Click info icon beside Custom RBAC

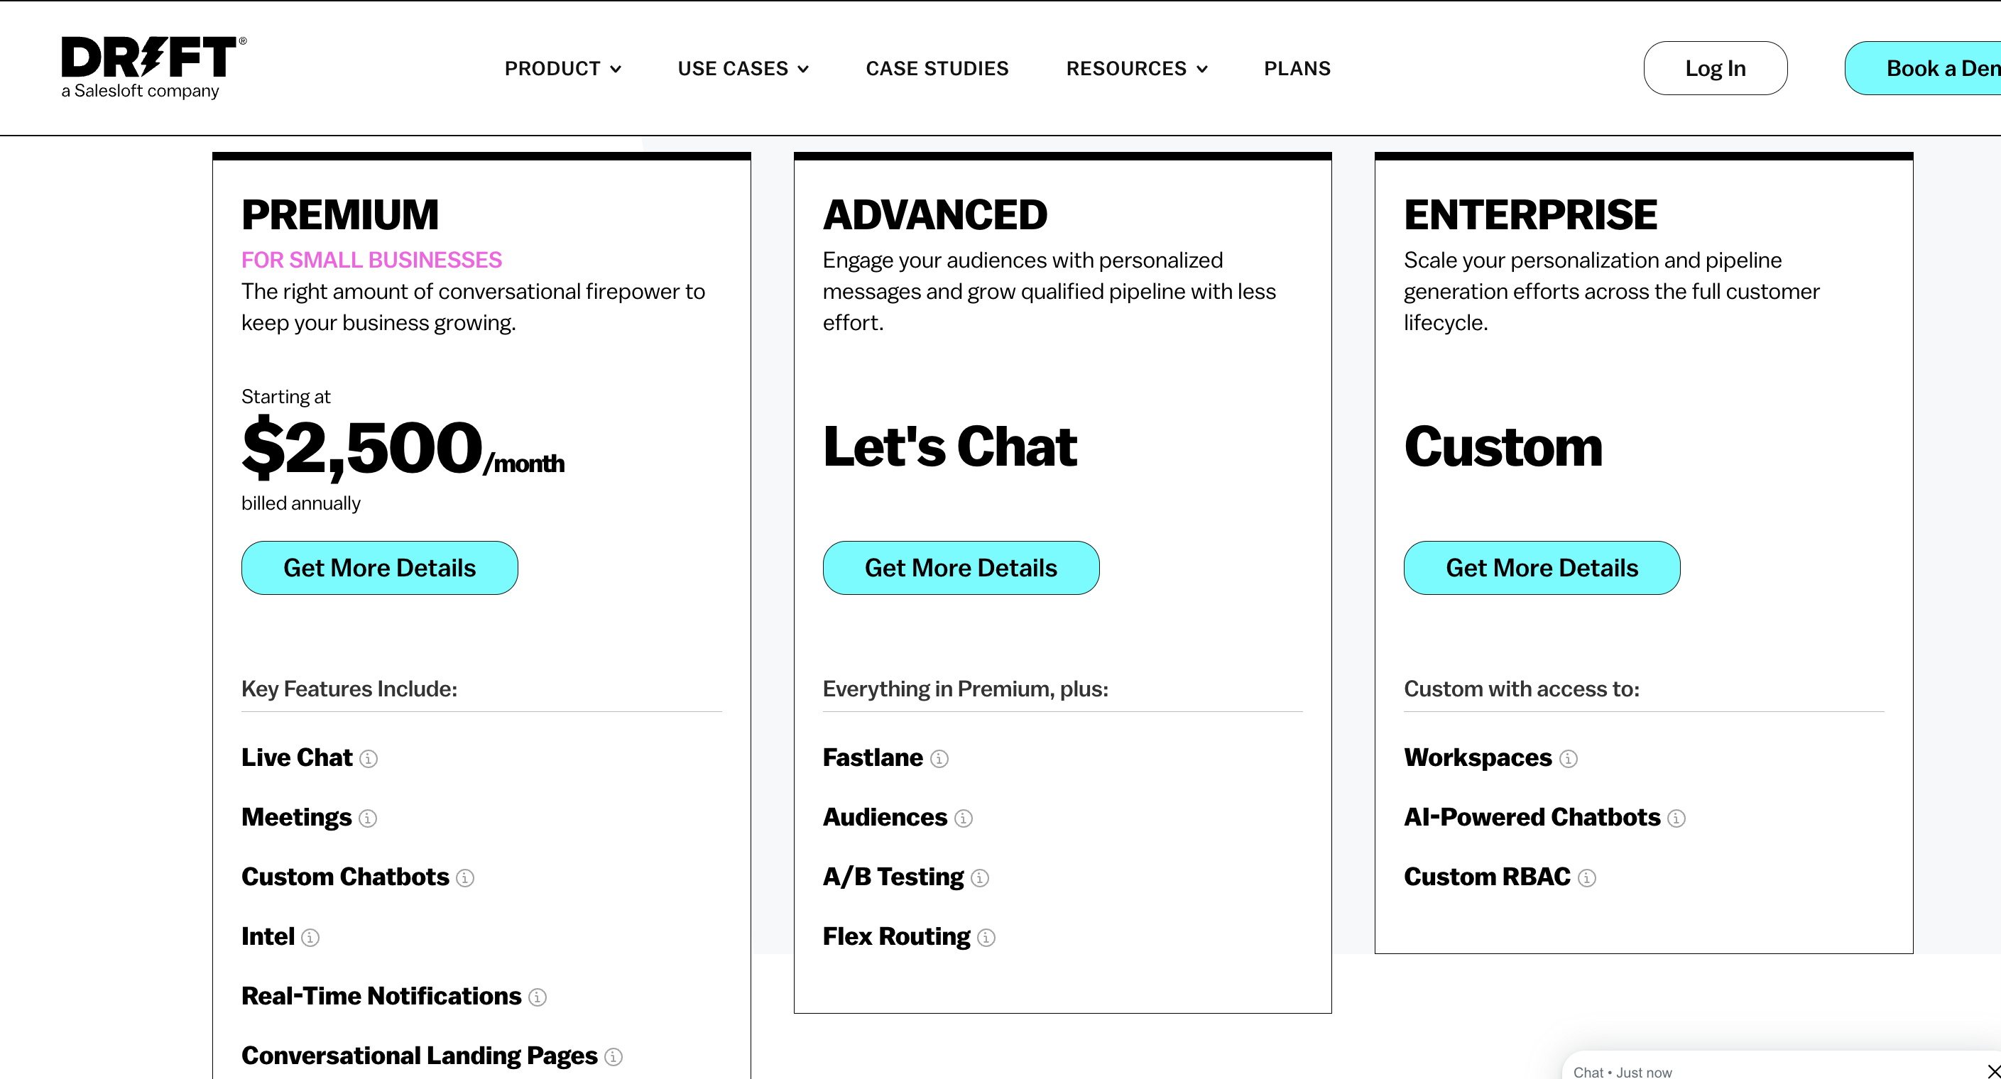[1588, 878]
